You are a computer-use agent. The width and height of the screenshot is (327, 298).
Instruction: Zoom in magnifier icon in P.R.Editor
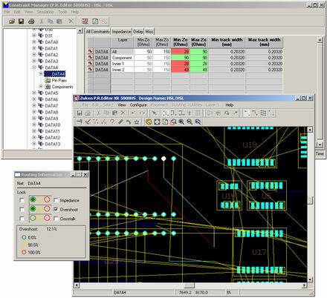[x=181, y=122]
